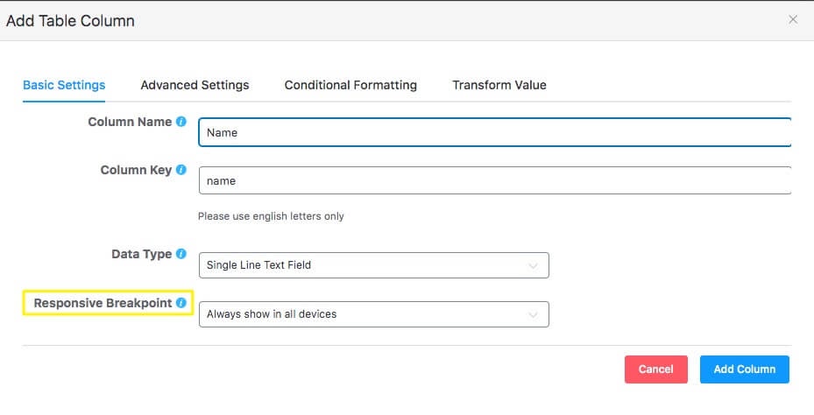This screenshot has height=415, width=814.
Task: Go to the Transform Value tab
Action: coord(499,85)
